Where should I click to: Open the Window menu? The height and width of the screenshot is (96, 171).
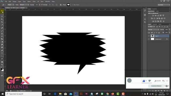[48, 2]
